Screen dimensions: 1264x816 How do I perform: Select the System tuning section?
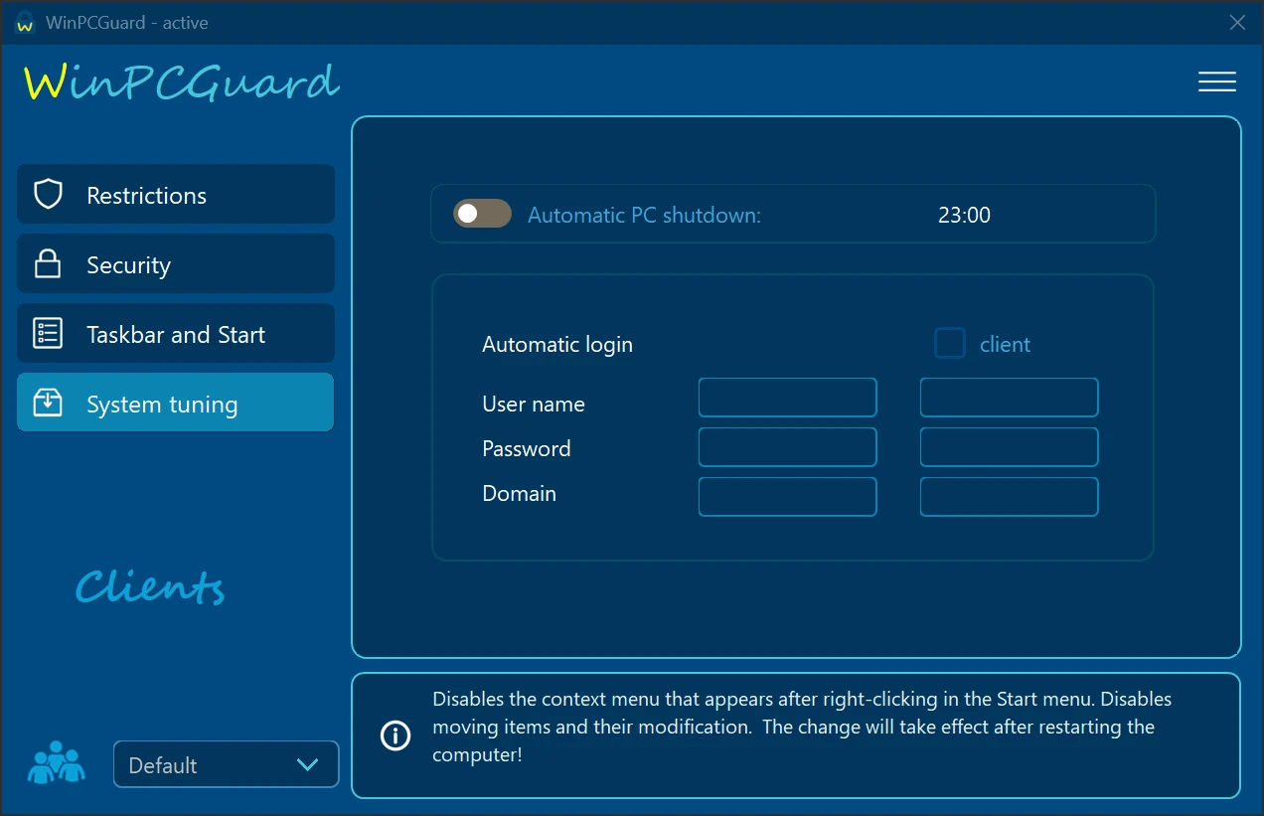coord(176,403)
